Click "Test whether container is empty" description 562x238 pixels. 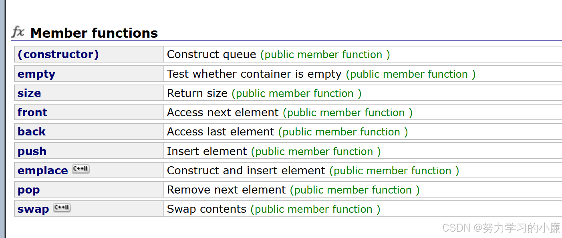(x=254, y=74)
